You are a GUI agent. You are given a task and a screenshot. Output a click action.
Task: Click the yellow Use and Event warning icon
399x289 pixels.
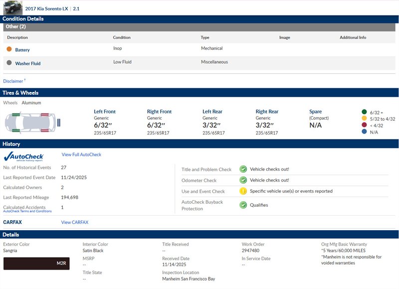click(243, 191)
